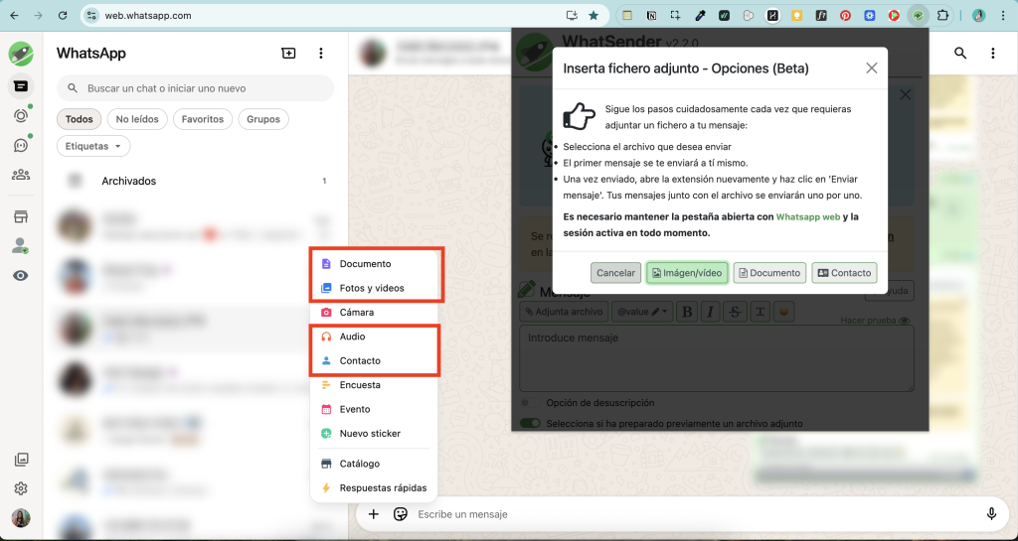Viewport: 1018px width, 541px height.
Task: Select Encuesta from the attachment menu
Action: 360,385
